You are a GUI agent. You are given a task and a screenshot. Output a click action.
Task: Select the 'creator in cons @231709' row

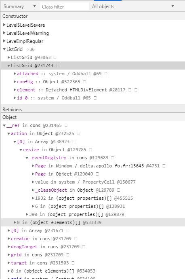click(x=93, y=239)
